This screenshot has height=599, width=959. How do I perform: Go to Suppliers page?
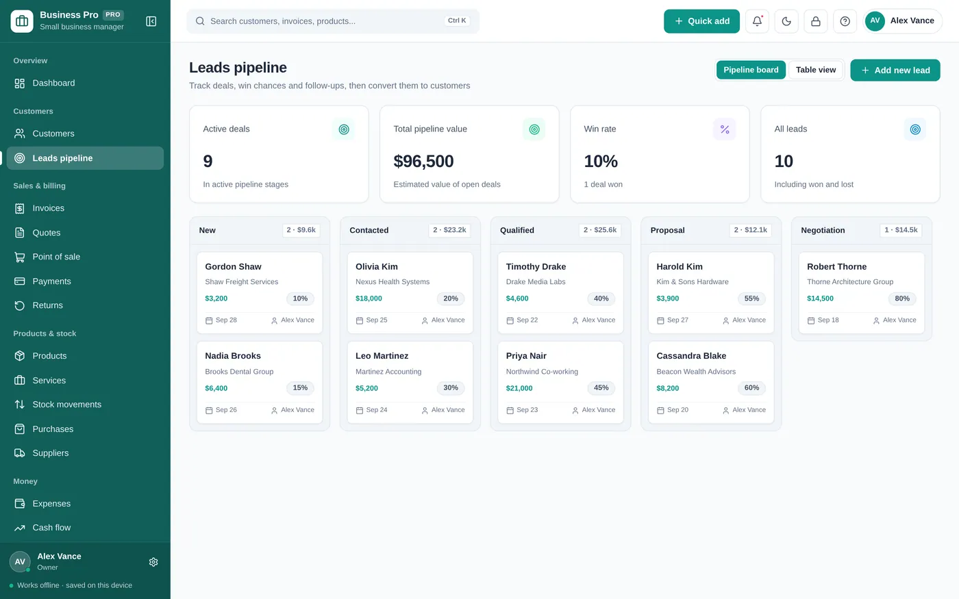pyautogui.click(x=85, y=453)
